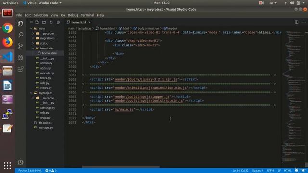Open manage.py in the explorer
308x173 pixels.
[x=46, y=128]
